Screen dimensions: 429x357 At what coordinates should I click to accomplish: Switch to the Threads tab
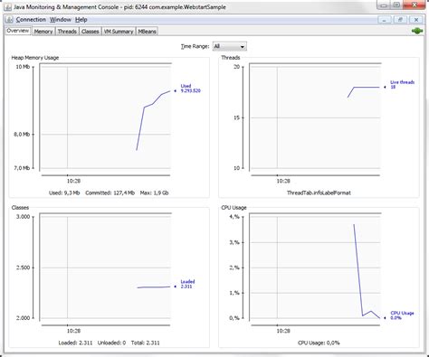(x=67, y=32)
